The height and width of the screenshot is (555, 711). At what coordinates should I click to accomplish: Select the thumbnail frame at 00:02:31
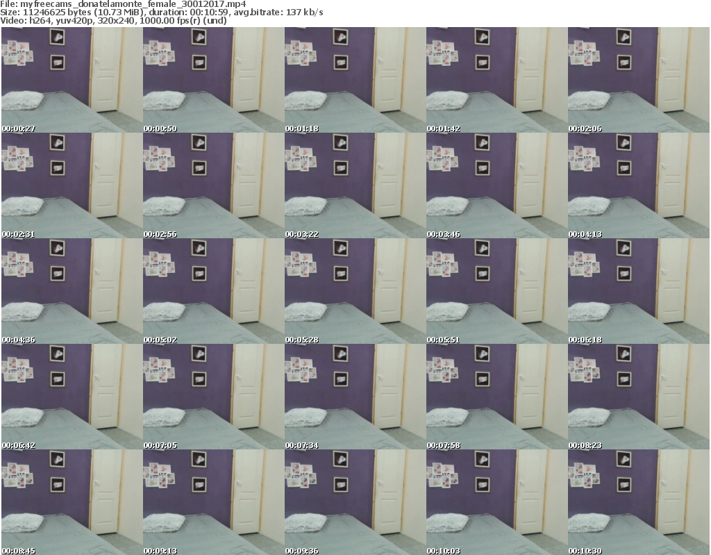pyautogui.click(x=72, y=185)
